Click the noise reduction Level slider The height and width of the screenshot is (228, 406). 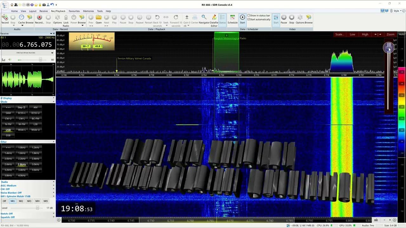[x=37, y=208]
